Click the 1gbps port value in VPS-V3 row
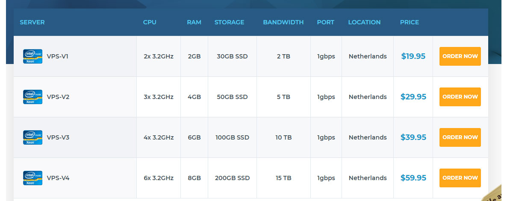Image resolution: width=513 pixels, height=201 pixels. (326, 137)
